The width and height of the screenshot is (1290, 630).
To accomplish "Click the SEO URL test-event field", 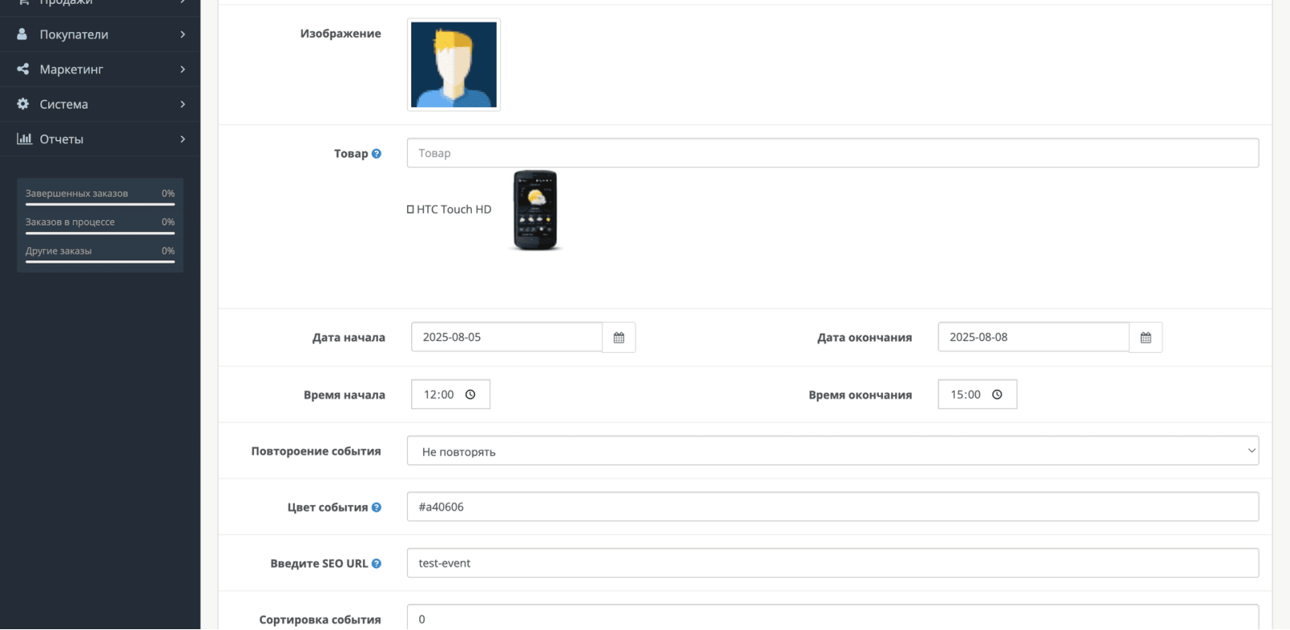I will [x=833, y=563].
